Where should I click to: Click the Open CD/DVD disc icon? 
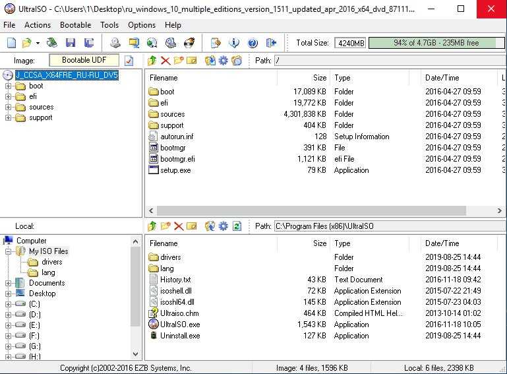(51, 43)
